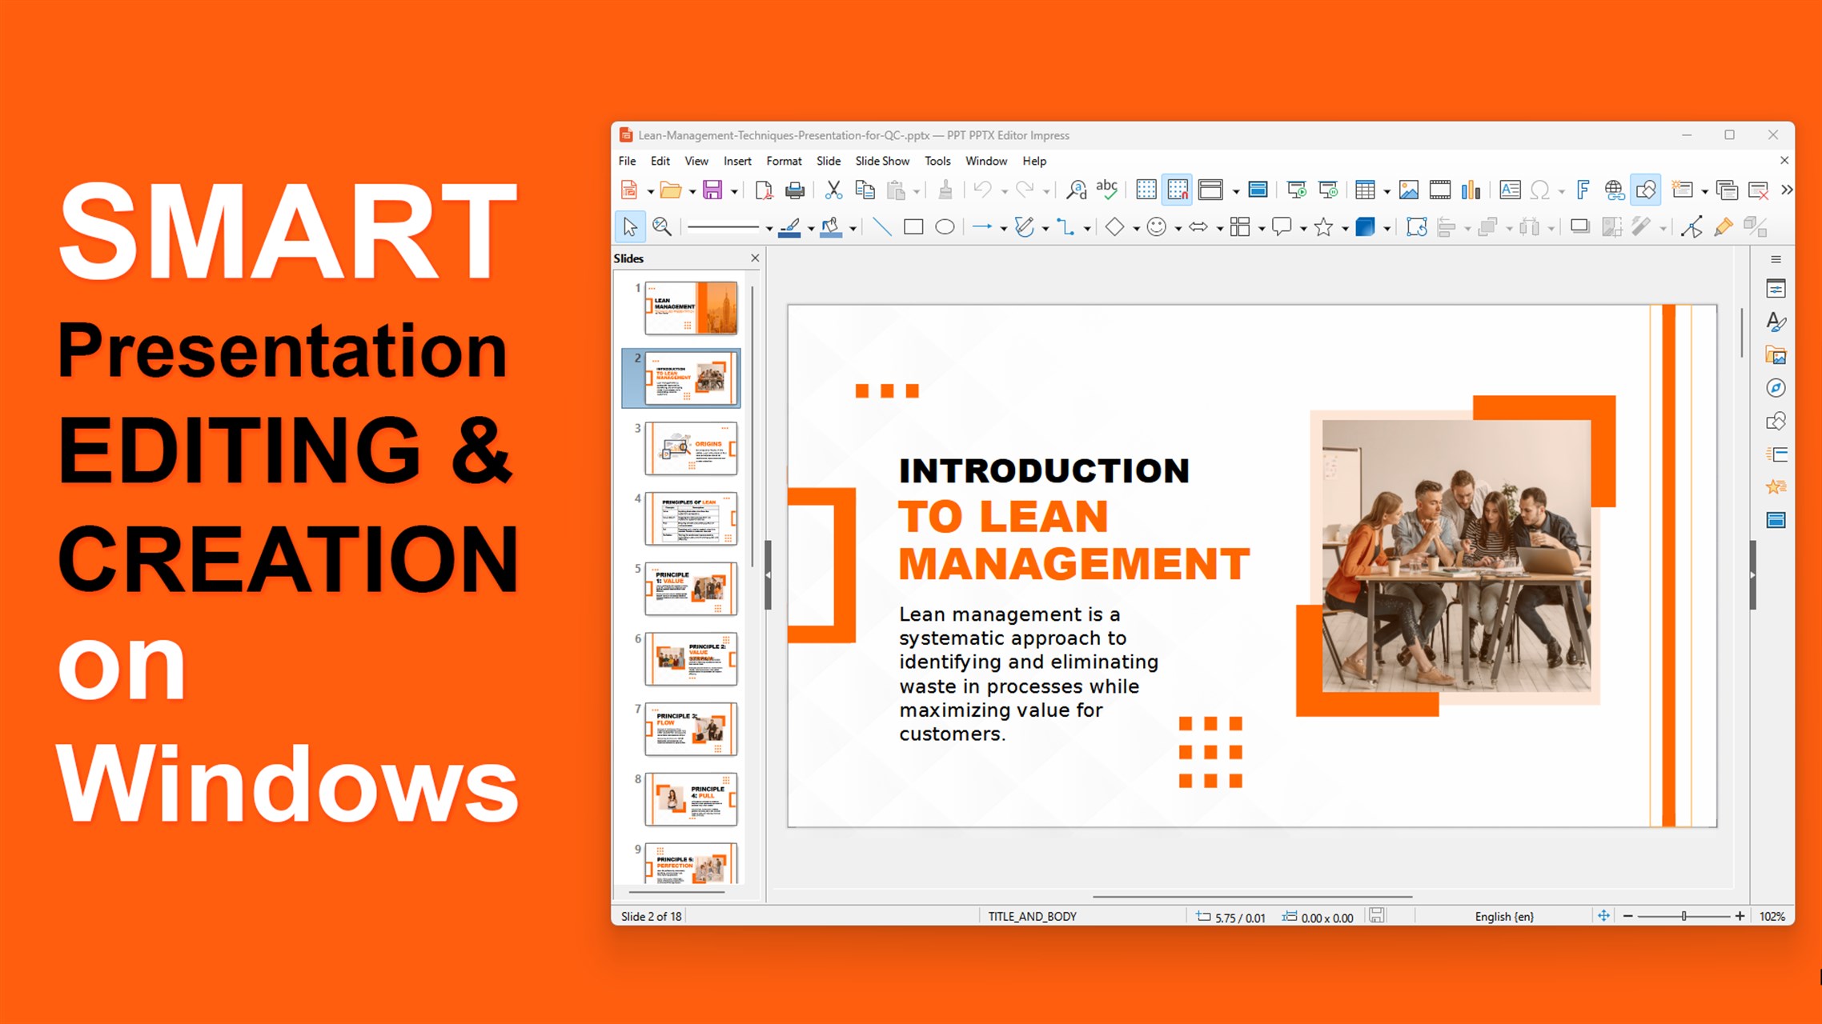The height and width of the screenshot is (1024, 1822).
Task: Open the Save button dropdown arrow
Action: (734, 192)
